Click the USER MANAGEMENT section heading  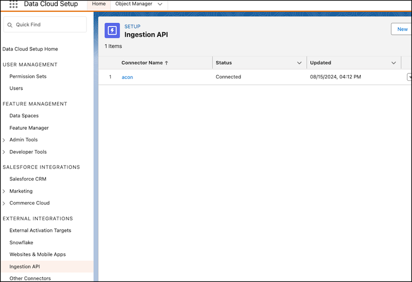pyautogui.click(x=30, y=65)
